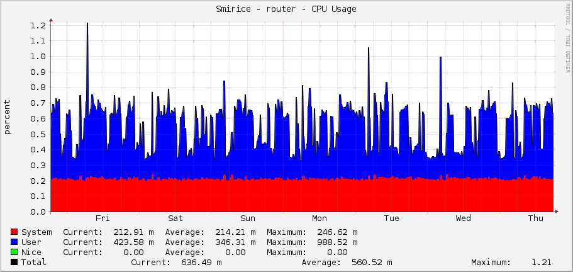The image size is (573, 272).
Task: Click System current value 212.91 m
Action: 133,232
